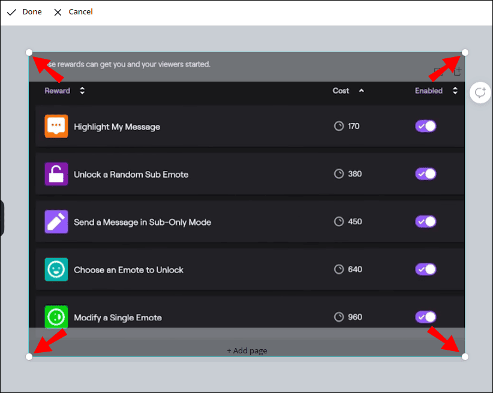Turn off Send a Message in Sub-Only Mode

pos(426,221)
